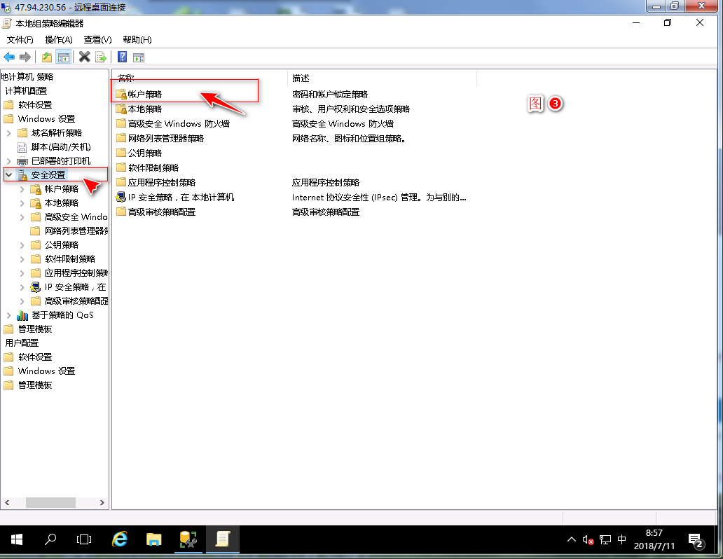The width and height of the screenshot is (723, 559).
Task: Open Internet Explorer from the taskbar
Action: tap(120, 539)
